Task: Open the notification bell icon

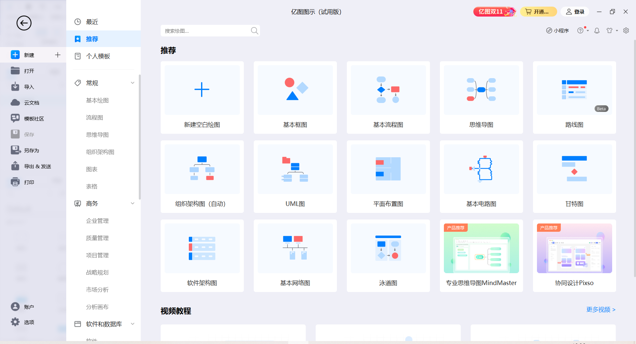Action: pyautogui.click(x=597, y=30)
